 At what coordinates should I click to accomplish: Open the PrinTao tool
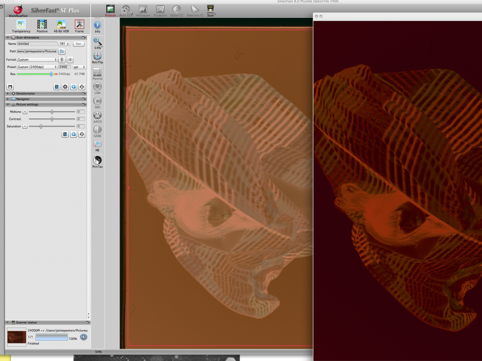point(97,162)
